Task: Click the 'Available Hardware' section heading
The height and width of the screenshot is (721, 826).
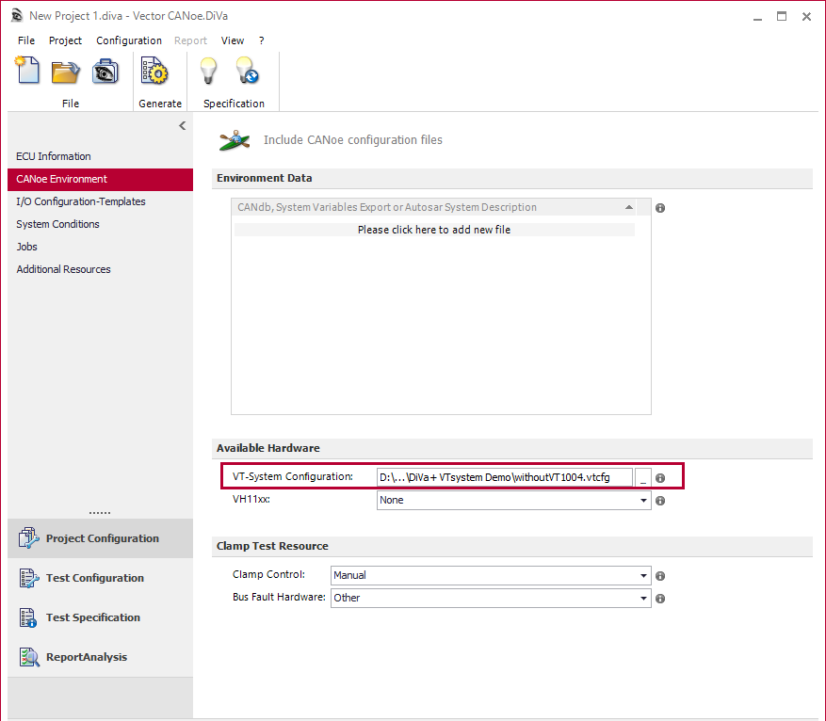Action: point(268,448)
